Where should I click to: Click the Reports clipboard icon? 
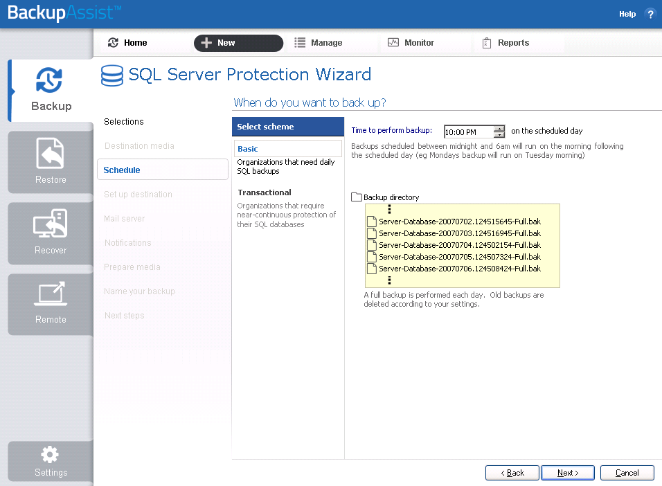pos(487,43)
